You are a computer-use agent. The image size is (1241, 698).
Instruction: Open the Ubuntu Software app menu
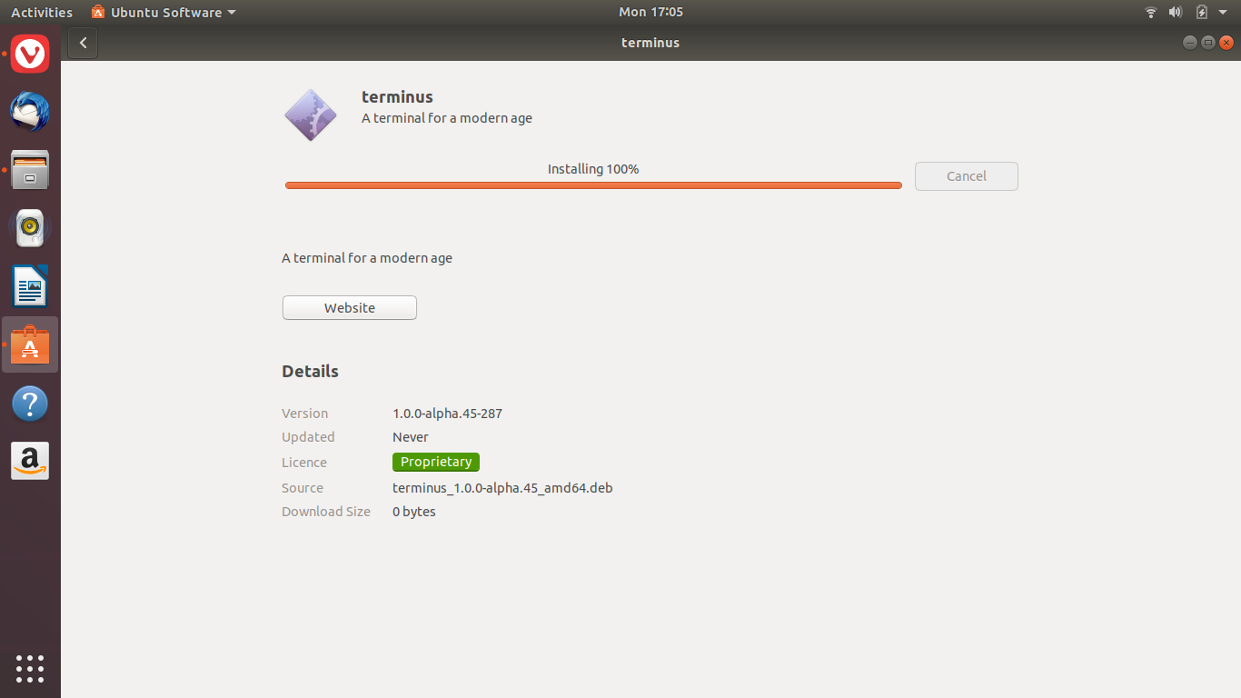point(164,12)
